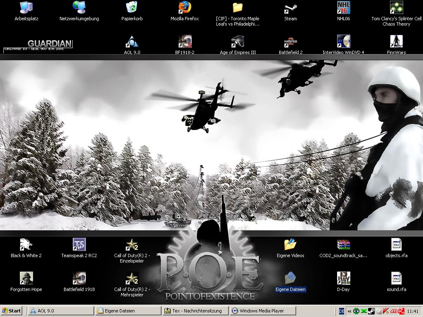This screenshot has width=423, height=317.
Task: Switch to Tex - Nachrichtensitzung taskbar window
Action: pyautogui.click(x=196, y=311)
